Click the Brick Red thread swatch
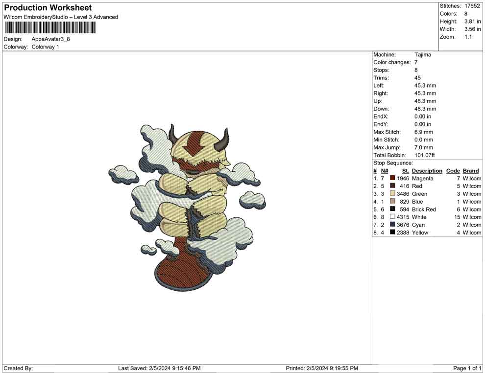Image resolution: width=485 pixels, height=373 pixels. pyautogui.click(x=392, y=209)
